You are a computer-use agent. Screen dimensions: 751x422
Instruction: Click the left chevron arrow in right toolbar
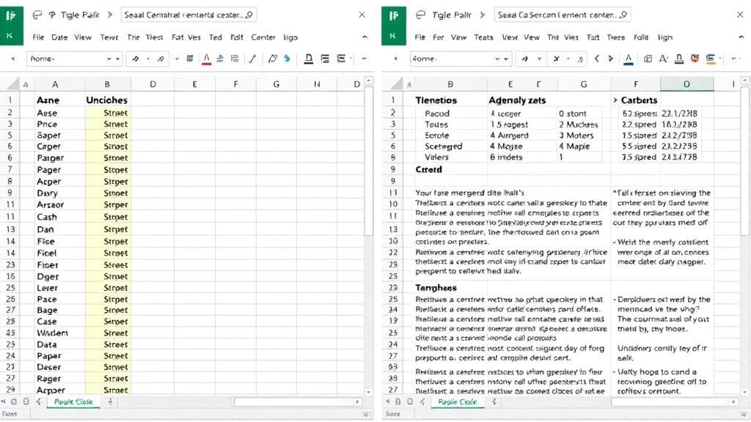point(597,59)
